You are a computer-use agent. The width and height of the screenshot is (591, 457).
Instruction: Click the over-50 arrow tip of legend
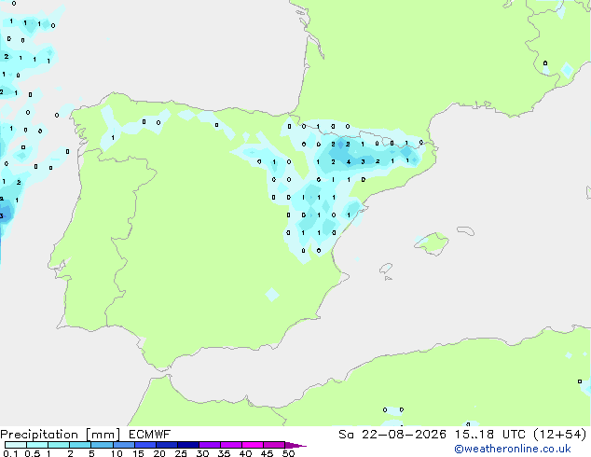(295, 445)
